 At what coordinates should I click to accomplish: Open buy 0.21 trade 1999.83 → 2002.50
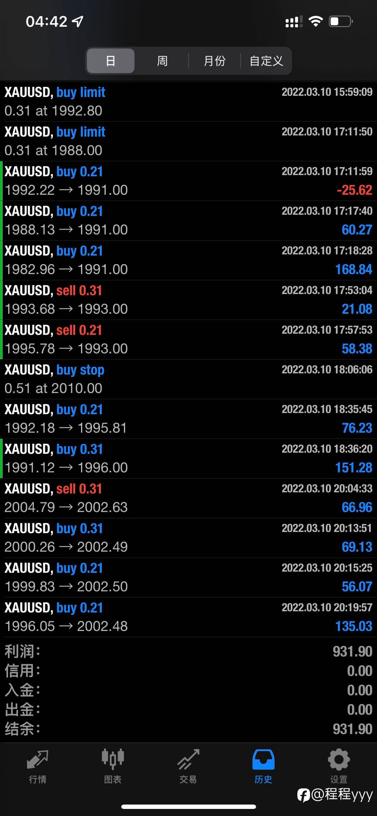188,578
